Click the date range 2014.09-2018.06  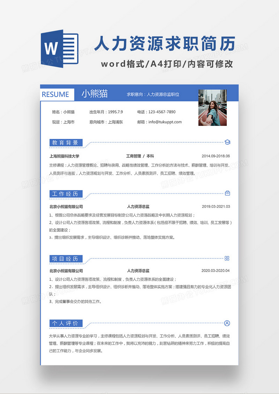tap(216, 156)
